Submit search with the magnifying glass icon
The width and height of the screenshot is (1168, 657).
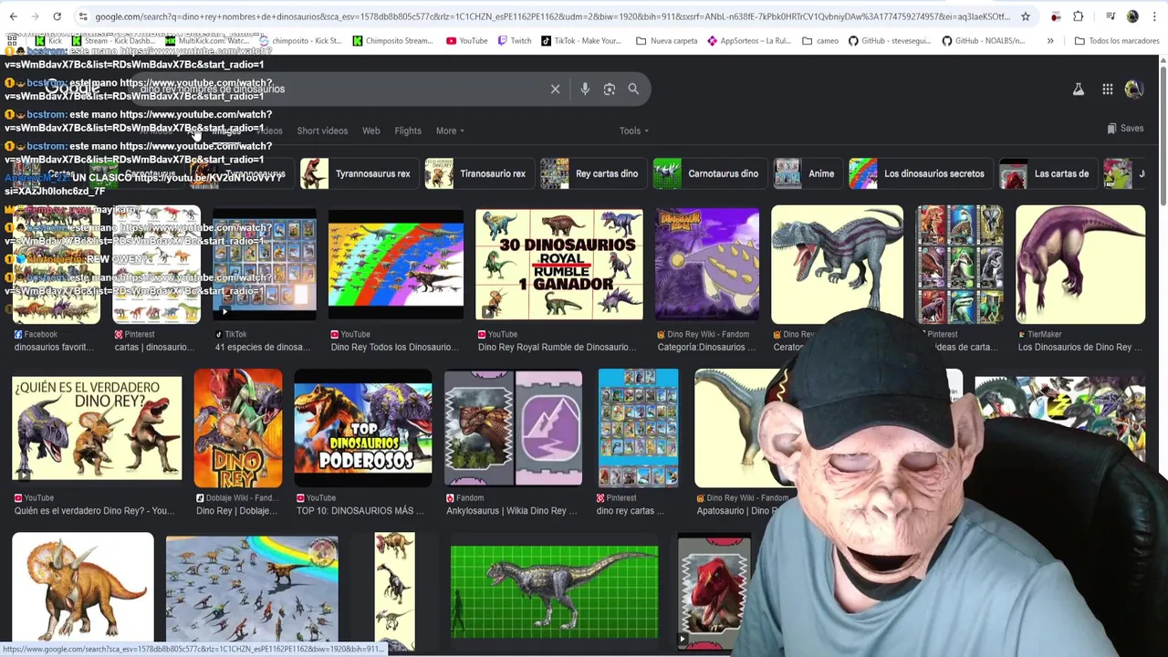click(x=633, y=89)
